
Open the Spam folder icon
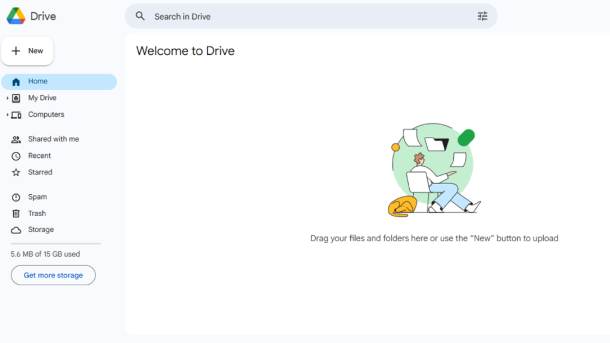pyautogui.click(x=17, y=197)
